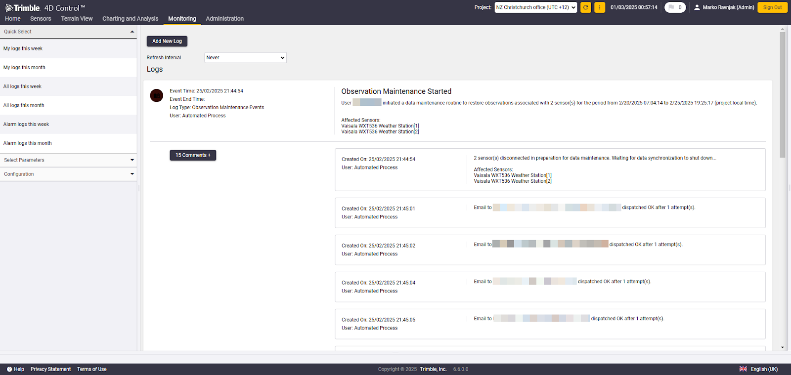The image size is (791, 375).
Task: Click the Add New Log button
Action: 167,41
